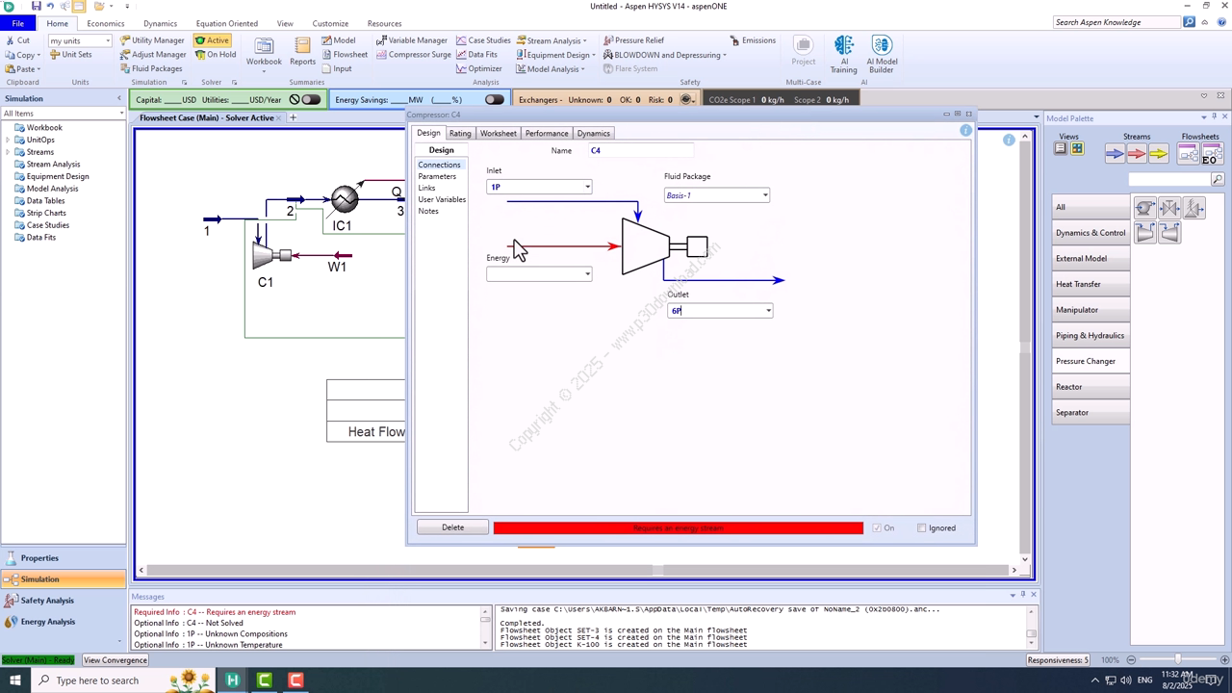The image size is (1232, 693).
Task: Switch palette to icon grid view
Action: click(1077, 148)
